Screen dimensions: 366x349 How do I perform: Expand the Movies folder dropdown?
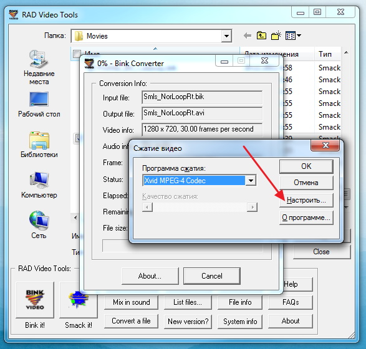coord(226,36)
